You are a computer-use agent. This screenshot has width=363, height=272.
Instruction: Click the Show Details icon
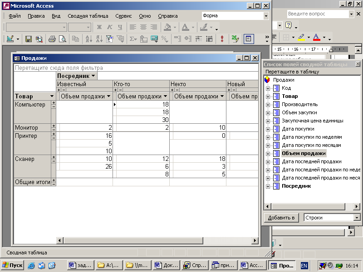coord(209,39)
